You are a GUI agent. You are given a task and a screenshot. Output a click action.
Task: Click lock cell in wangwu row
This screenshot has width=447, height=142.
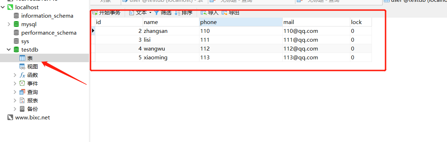[x=361, y=49]
